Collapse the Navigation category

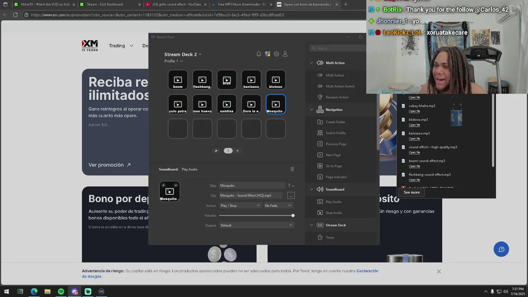coord(311,110)
